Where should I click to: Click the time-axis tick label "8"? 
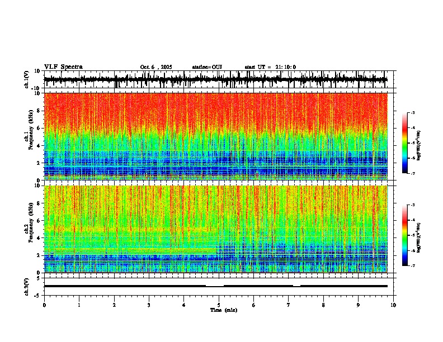coord(323,305)
